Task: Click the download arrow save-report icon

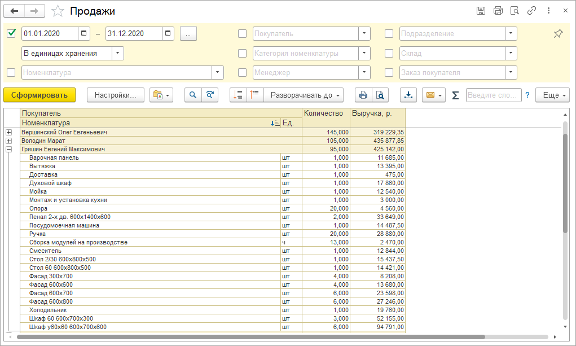Action: pyautogui.click(x=408, y=95)
